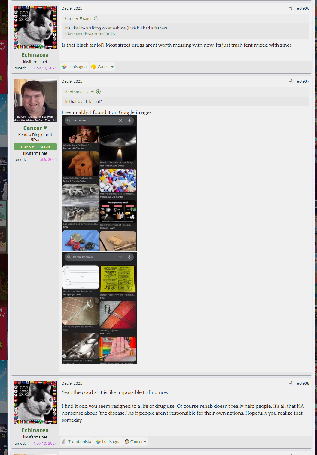Click Dec 9, 2025 date on post #3,938

72,383
